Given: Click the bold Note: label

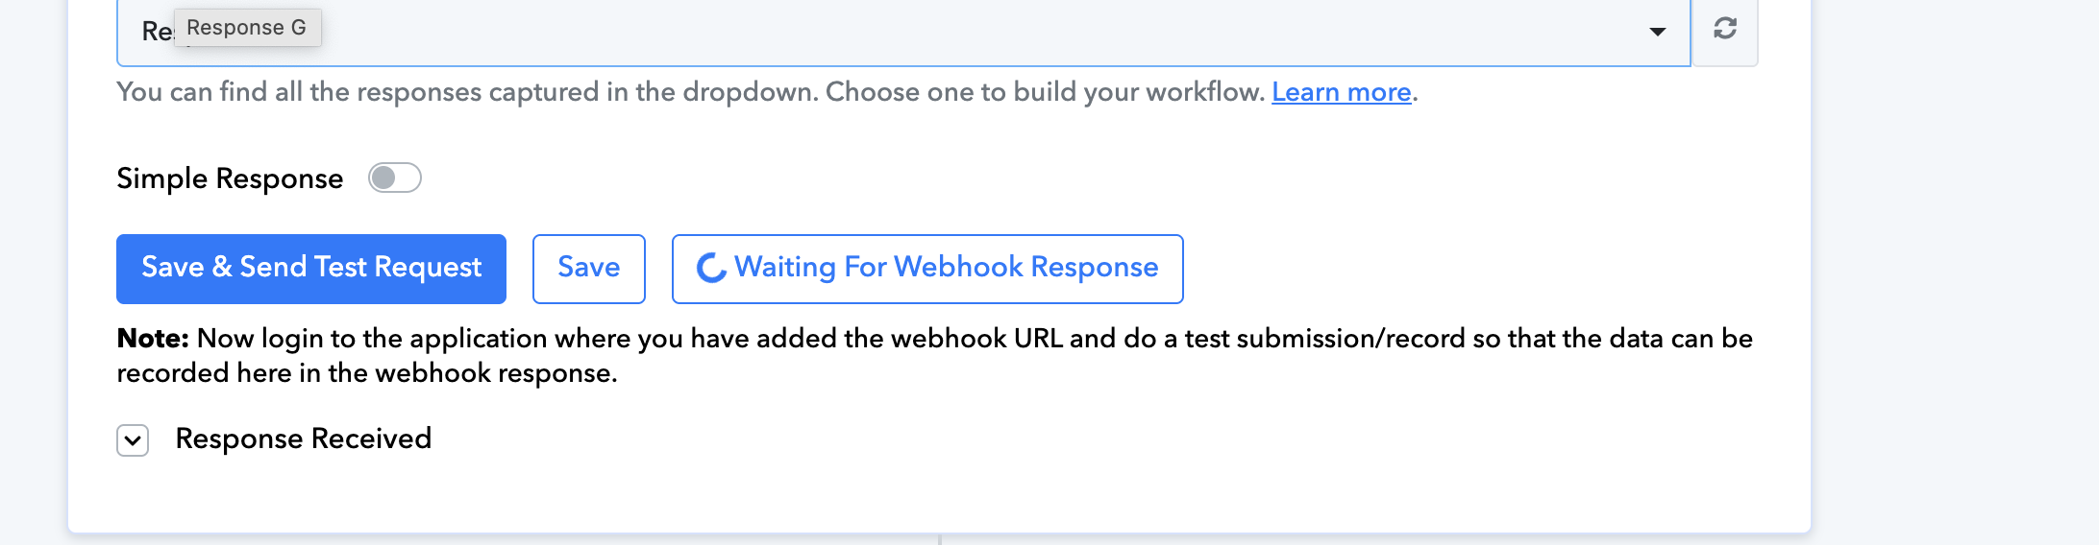Looking at the screenshot, I should pyautogui.click(x=153, y=339).
